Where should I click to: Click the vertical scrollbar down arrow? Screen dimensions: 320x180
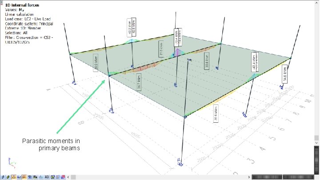(316, 143)
